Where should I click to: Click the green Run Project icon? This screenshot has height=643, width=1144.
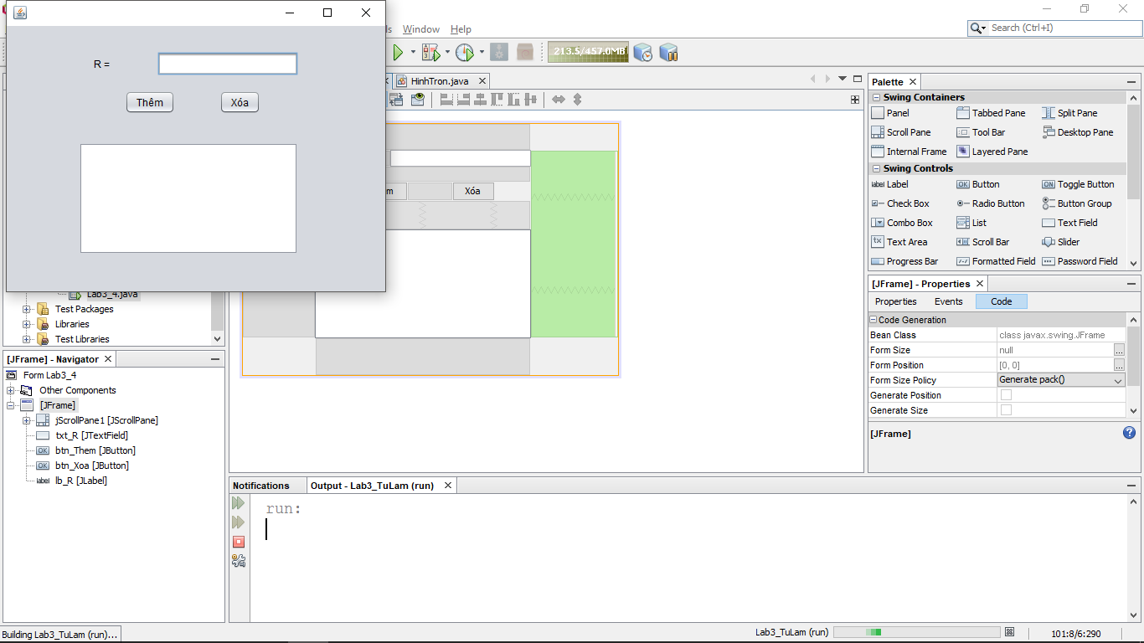point(398,53)
